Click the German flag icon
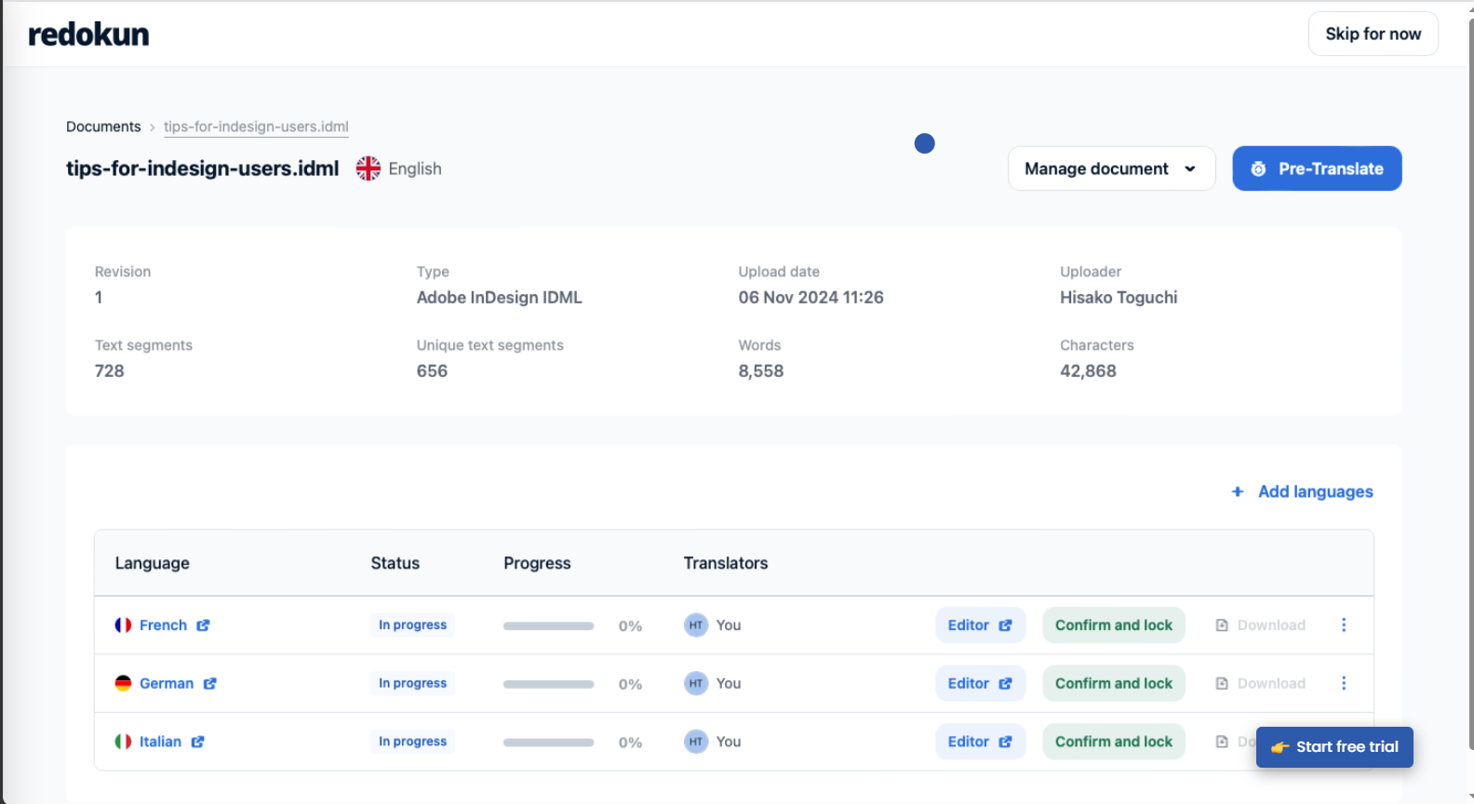Screen dimensions: 1474x804 pos(123,684)
